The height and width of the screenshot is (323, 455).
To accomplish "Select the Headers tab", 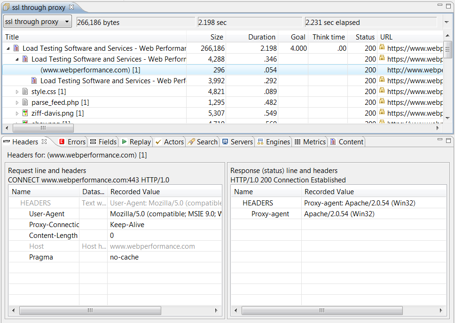I will point(25,142).
